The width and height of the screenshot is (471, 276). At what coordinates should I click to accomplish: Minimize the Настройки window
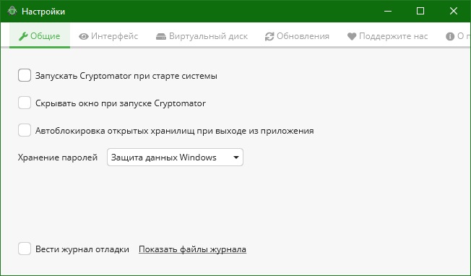(388, 11)
